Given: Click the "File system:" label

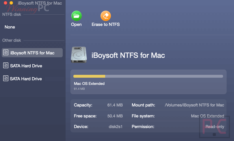Looking at the screenshot, I should pos(143,116).
